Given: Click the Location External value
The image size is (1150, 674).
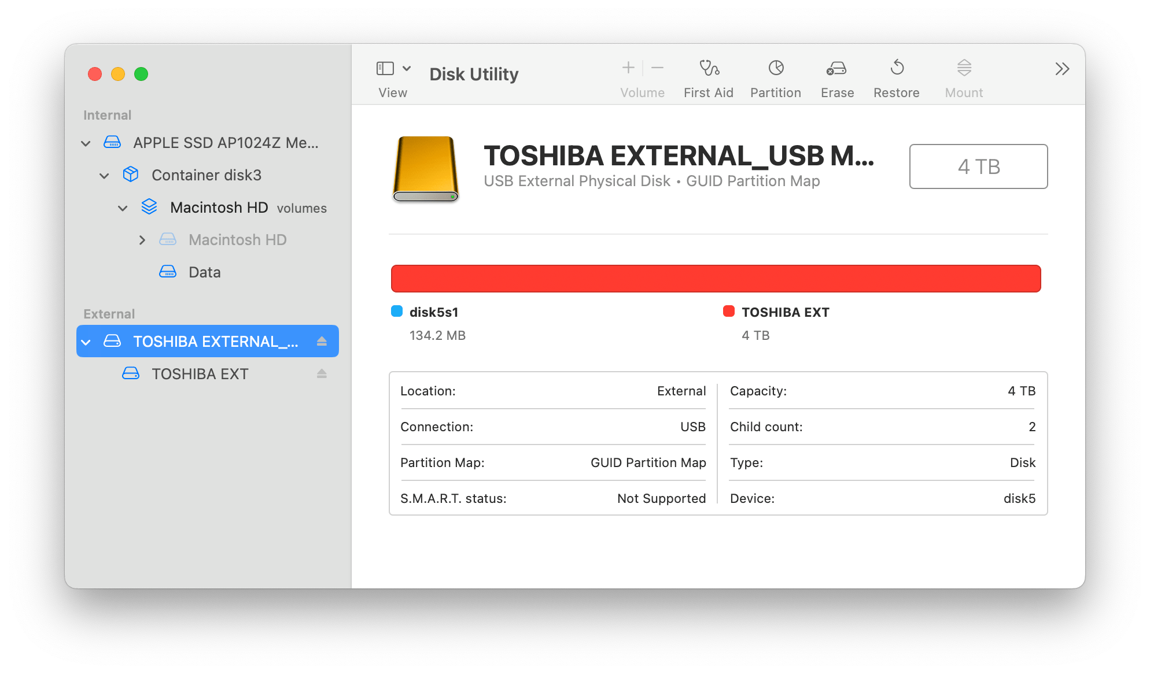Looking at the screenshot, I should point(681,391).
